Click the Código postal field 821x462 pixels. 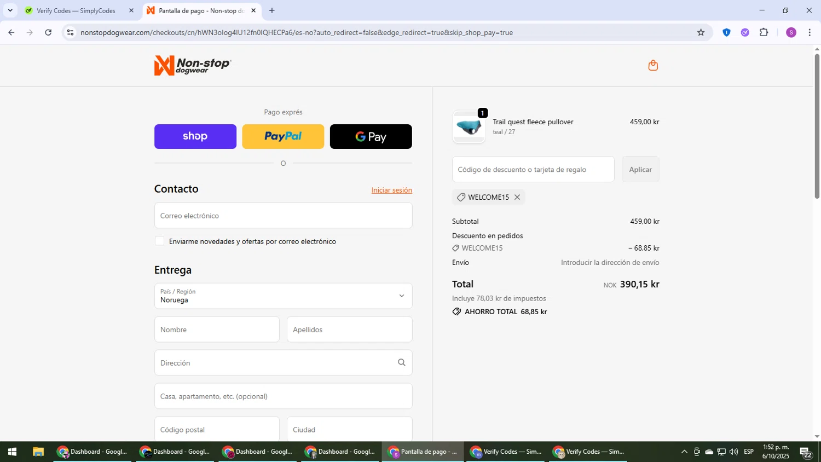click(217, 429)
